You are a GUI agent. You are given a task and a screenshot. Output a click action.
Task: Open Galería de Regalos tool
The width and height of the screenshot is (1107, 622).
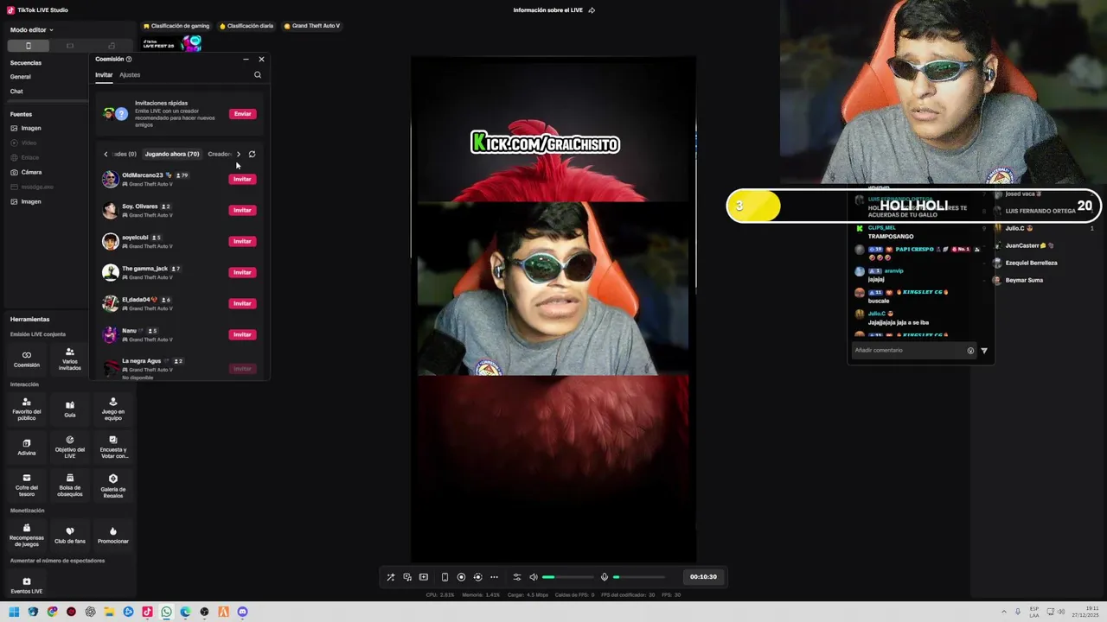[112, 485]
